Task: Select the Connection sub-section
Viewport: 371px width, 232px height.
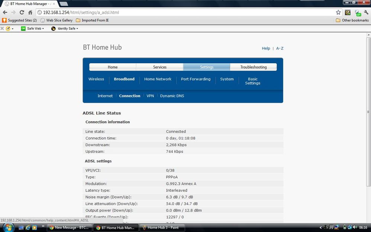Action: 130,96
